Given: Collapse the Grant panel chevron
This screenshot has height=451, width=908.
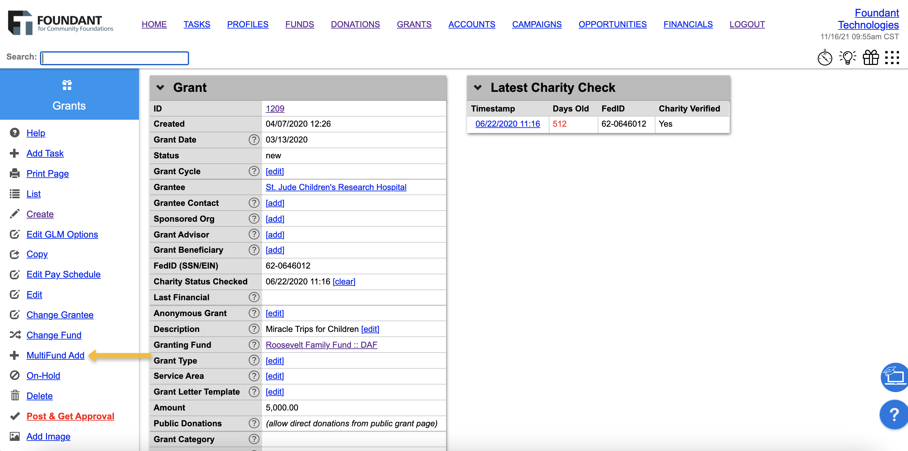Looking at the screenshot, I should 161,88.
